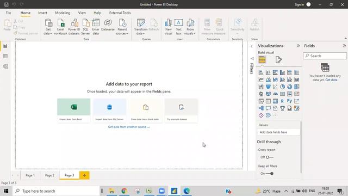Select the Pie chart visual

point(282,87)
